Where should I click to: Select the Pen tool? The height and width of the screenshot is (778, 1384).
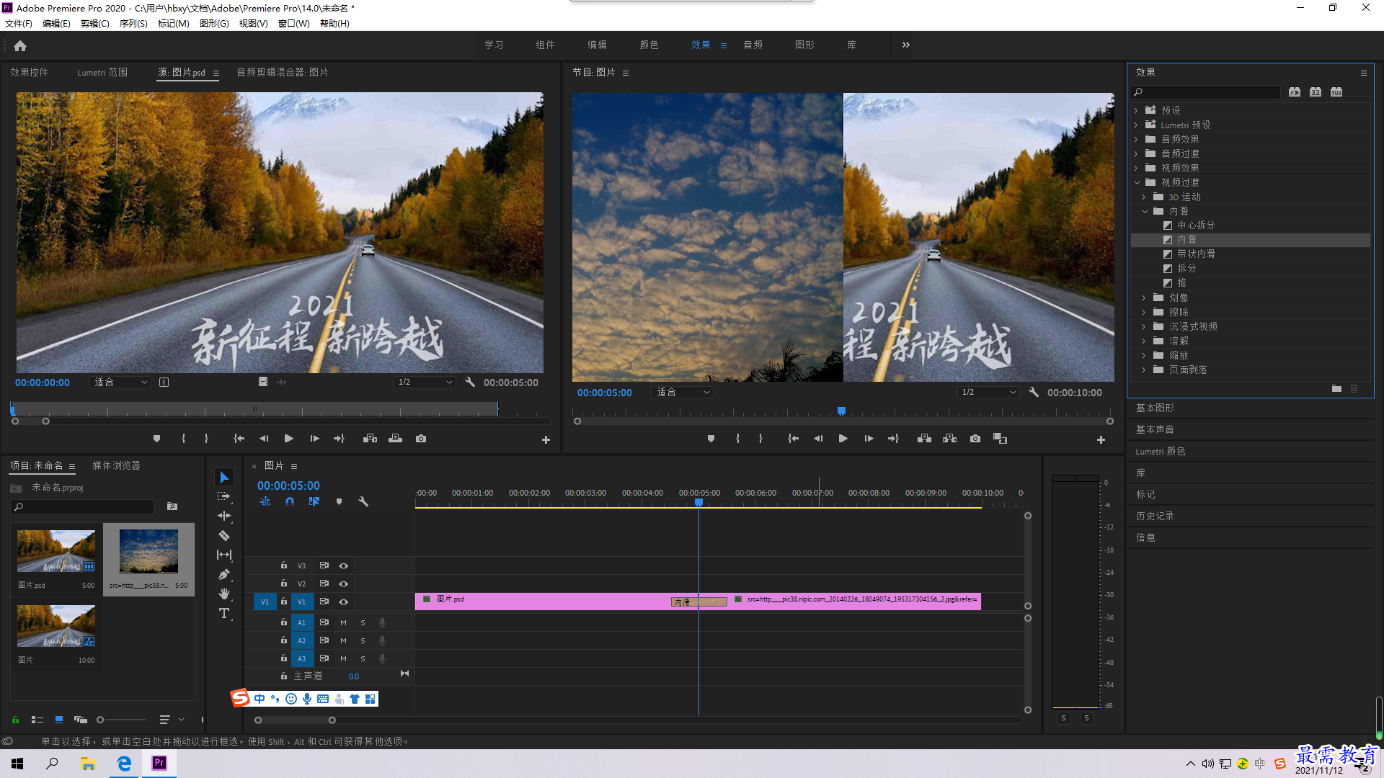(x=224, y=574)
